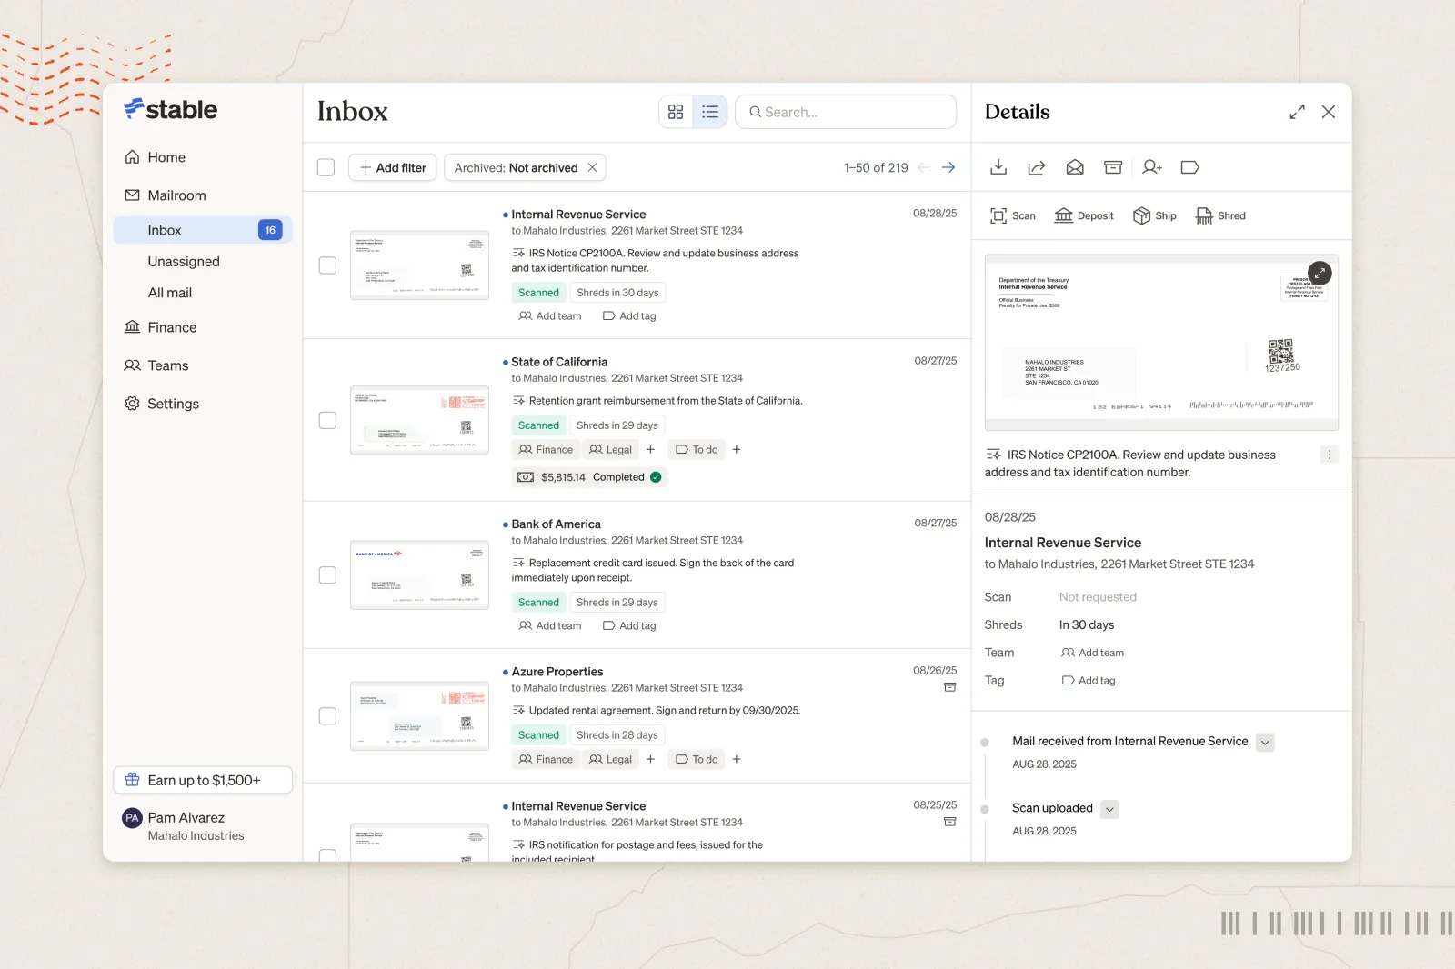Select the Bank of America item checkbox
Image resolution: width=1455 pixels, height=969 pixels.
point(326,574)
